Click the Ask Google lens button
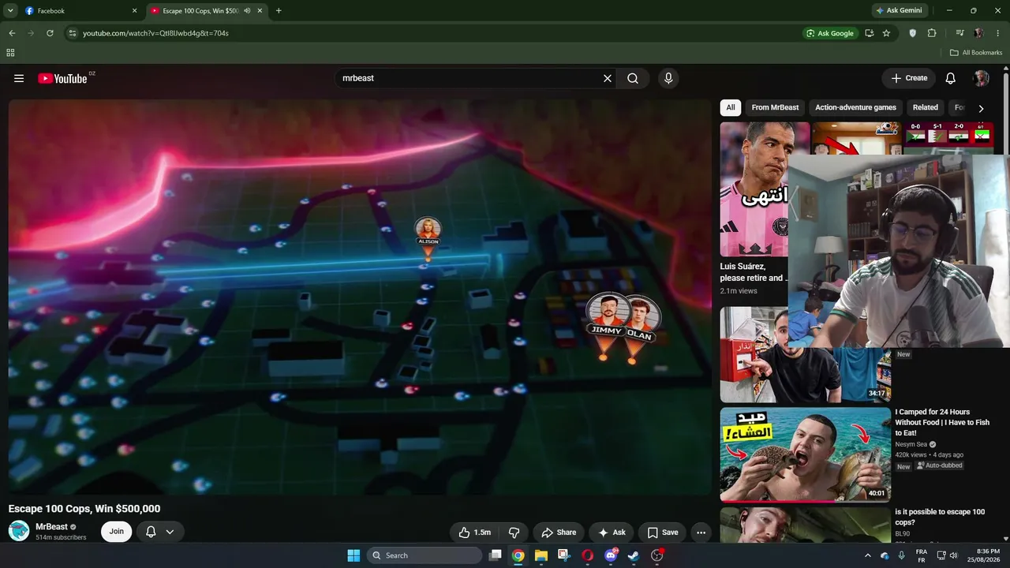This screenshot has width=1010, height=568. point(830,33)
